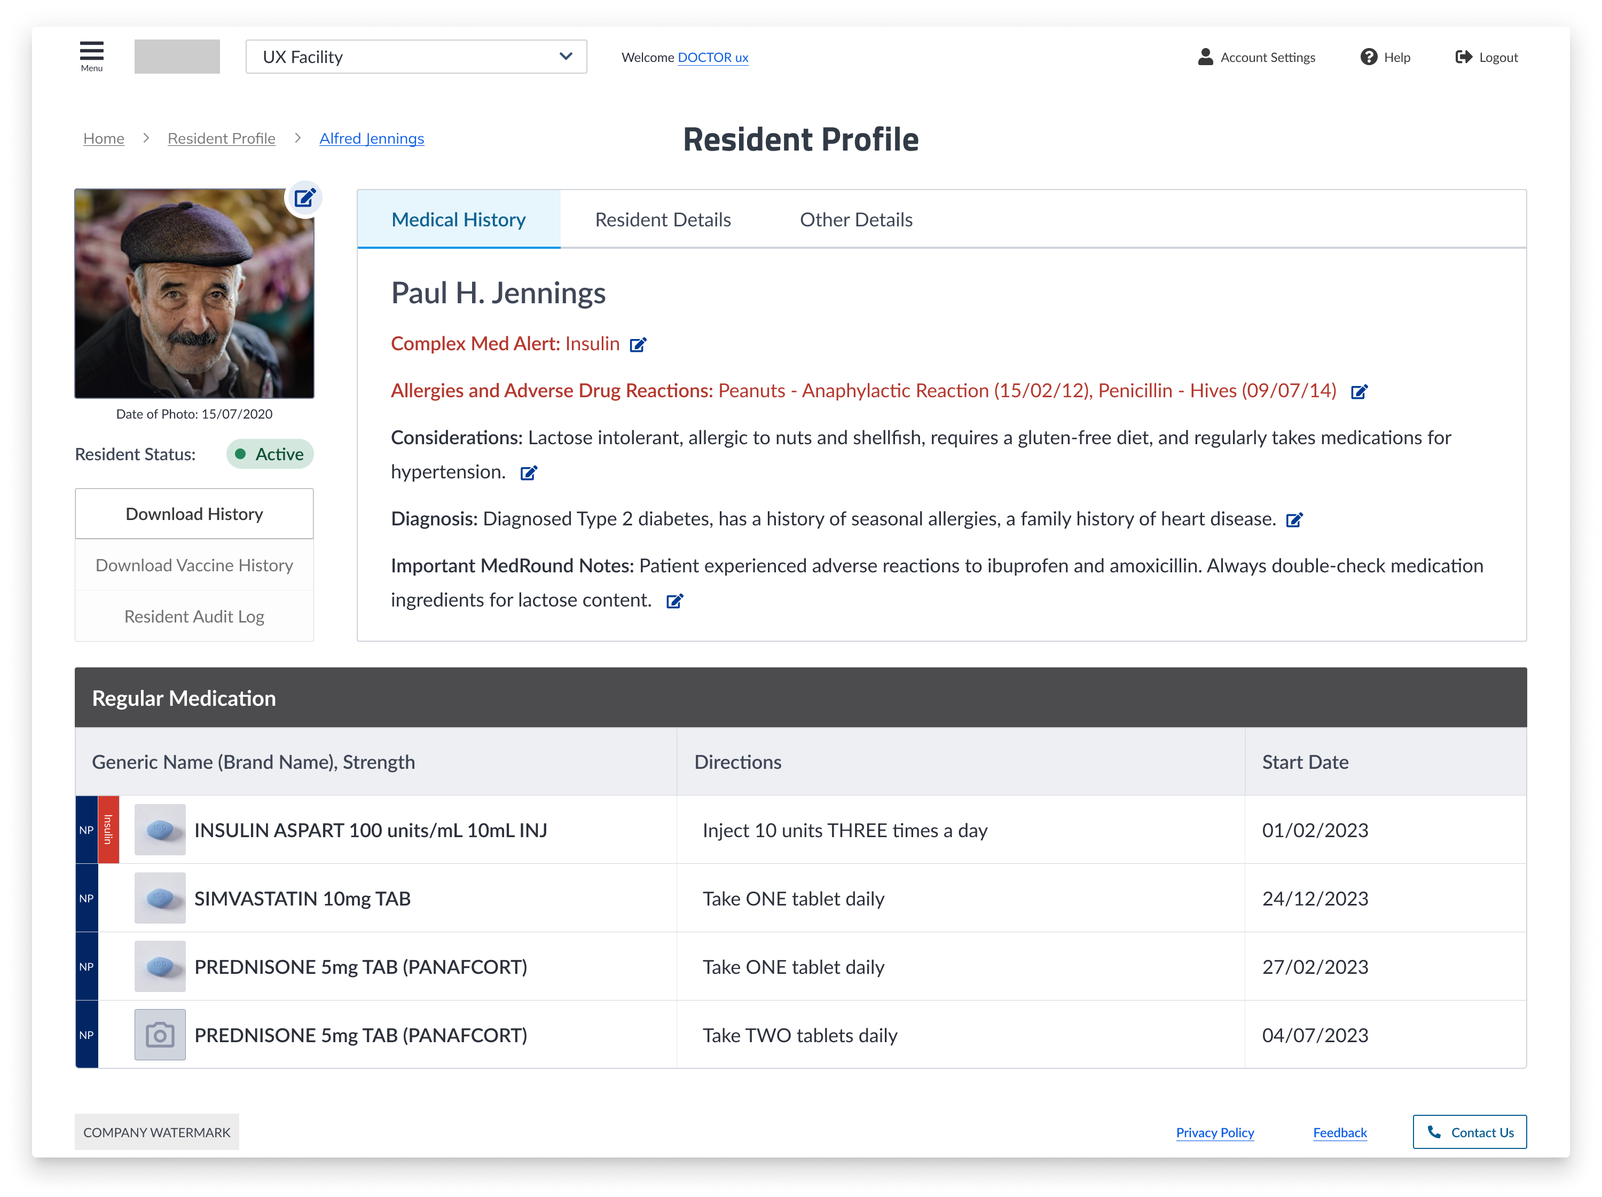The width and height of the screenshot is (1602, 1197).
Task: Click 'Inject 10 units THREE times a day'
Action: pyautogui.click(x=844, y=830)
